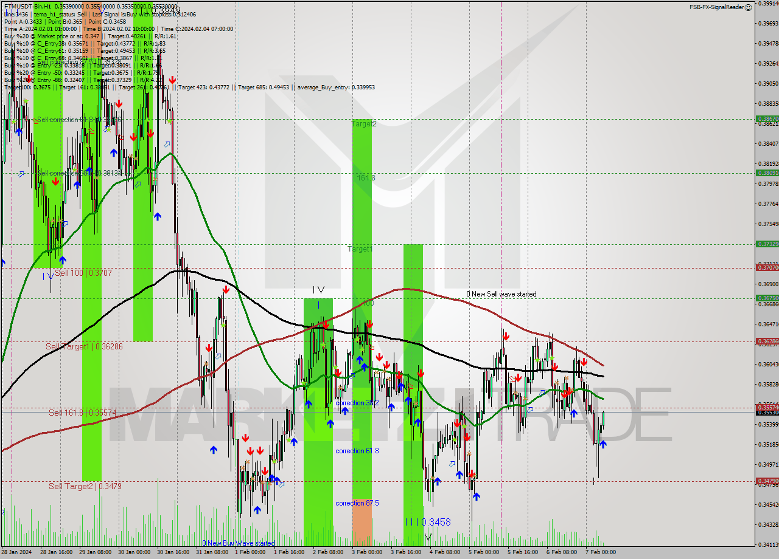Click the green 0.38670 price tag
The image size is (779, 559).
(767, 119)
